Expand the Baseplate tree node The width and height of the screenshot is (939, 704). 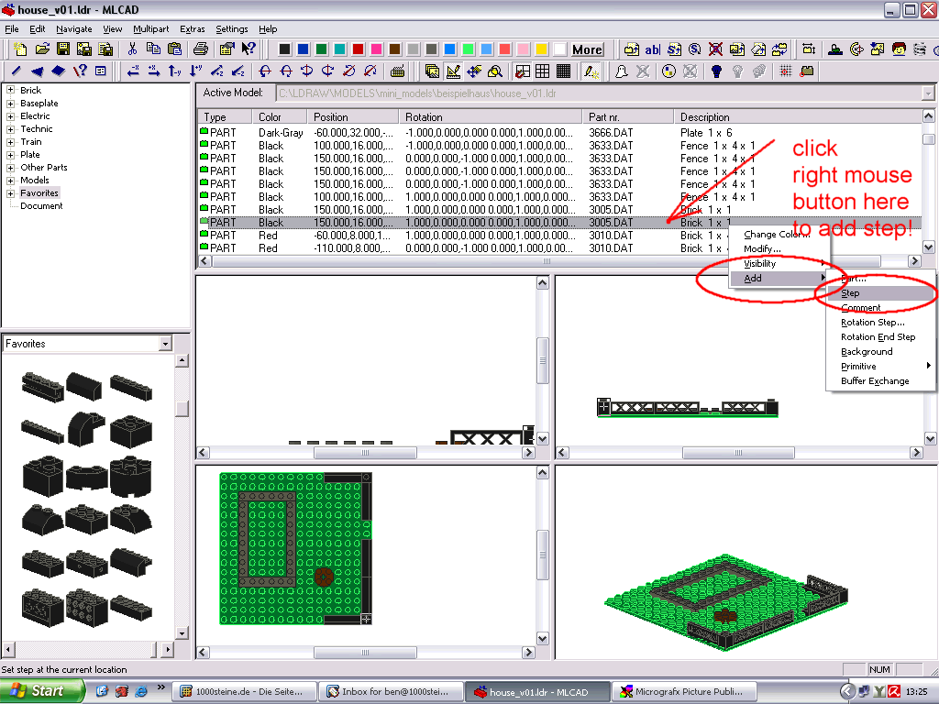point(10,104)
